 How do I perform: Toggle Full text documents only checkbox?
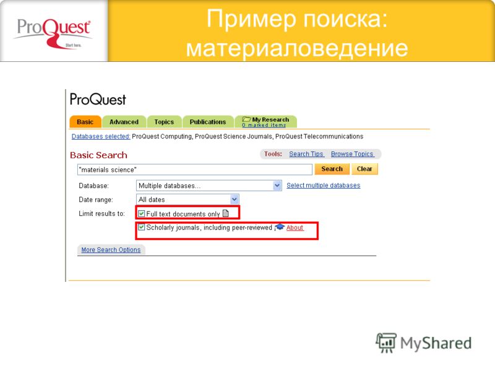tap(142, 213)
